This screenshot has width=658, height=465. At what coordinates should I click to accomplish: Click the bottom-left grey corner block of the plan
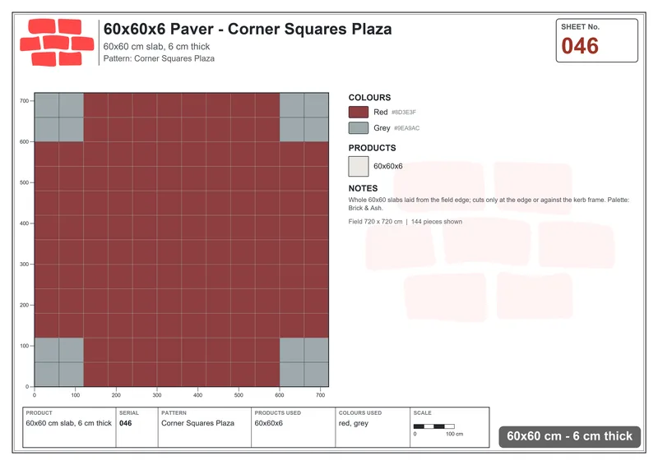pos(58,362)
